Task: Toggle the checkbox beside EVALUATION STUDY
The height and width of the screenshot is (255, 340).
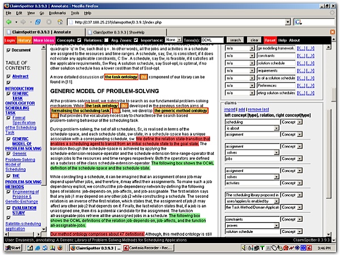Action: (8, 208)
